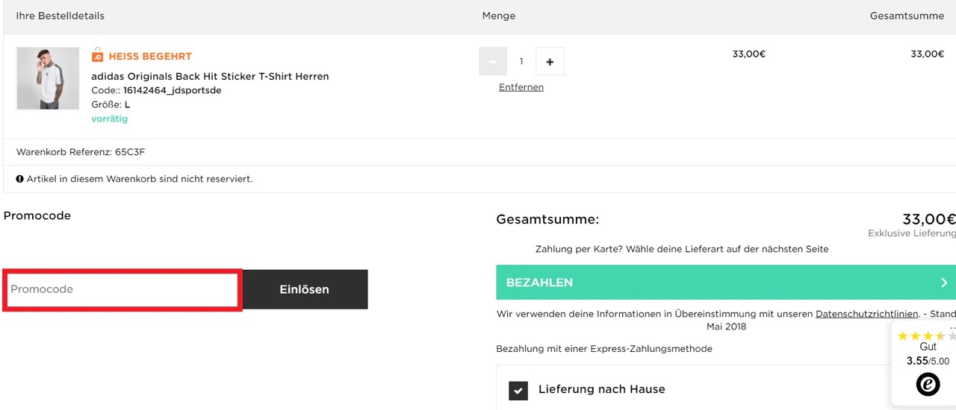956x410 pixels.
Task: Click the Promocode section heading
Action: click(37, 215)
